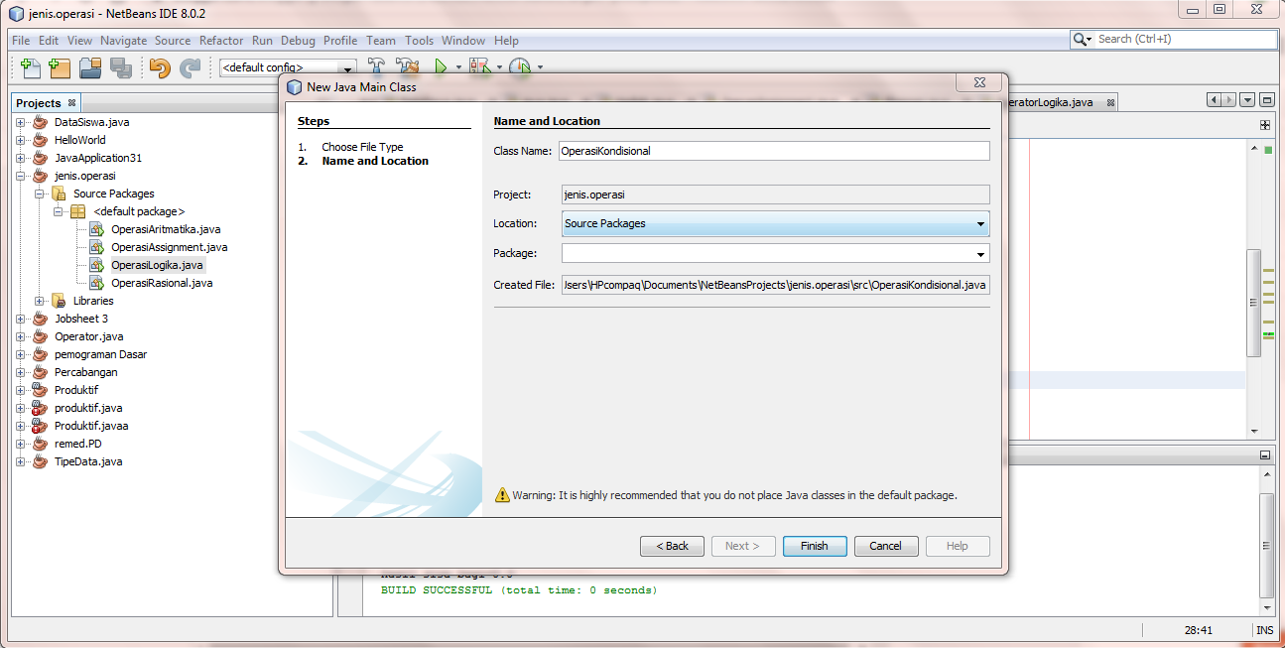Click the scroll documents right arrow
Image resolution: width=1285 pixels, height=648 pixels.
(1228, 100)
